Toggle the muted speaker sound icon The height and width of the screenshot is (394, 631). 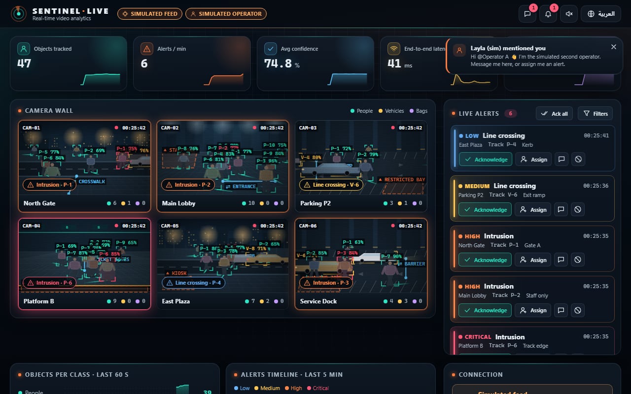click(568, 14)
